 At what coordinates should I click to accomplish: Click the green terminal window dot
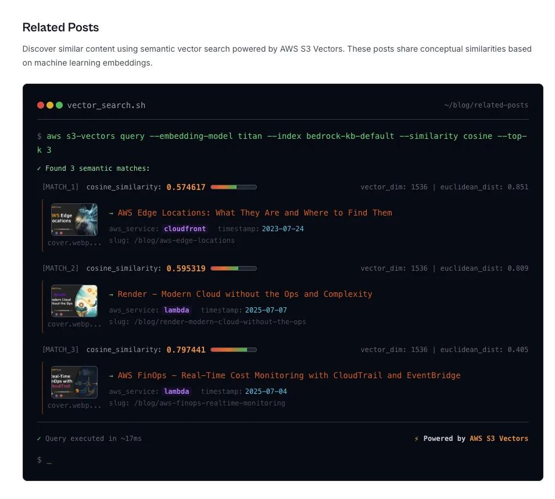pos(59,105)
